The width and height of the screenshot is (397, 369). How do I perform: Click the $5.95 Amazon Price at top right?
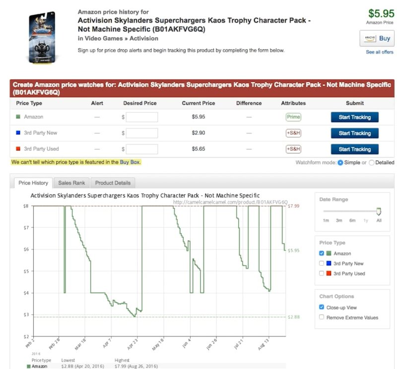coord(381,13)
